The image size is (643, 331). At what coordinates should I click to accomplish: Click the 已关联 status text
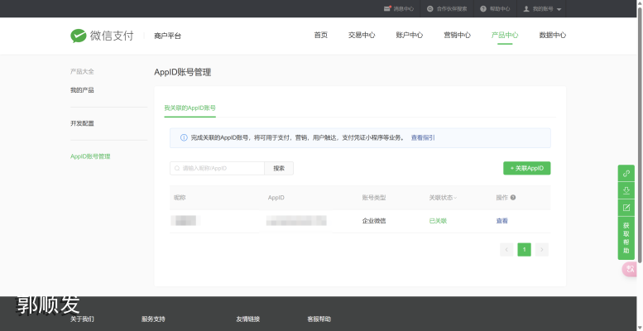[438, 221]
